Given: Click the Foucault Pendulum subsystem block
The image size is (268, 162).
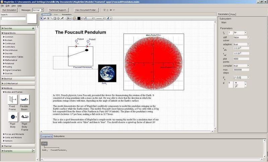Looking at the screenshot, I should [x=81, y=56].
